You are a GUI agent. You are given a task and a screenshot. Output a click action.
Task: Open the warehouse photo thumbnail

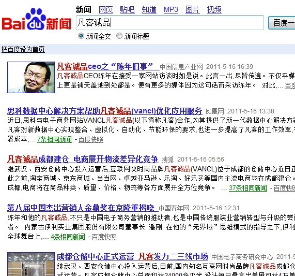31,264
